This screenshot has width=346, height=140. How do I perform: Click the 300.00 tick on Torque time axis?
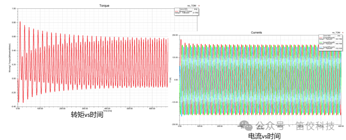(x=85, y=109)
